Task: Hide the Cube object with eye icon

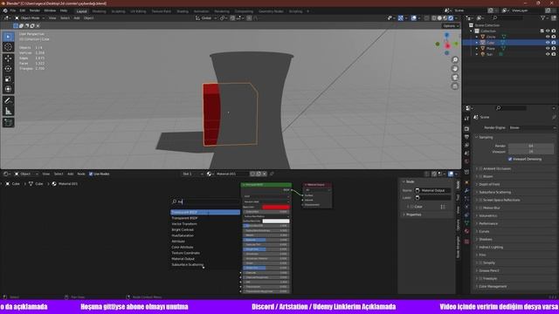Action: [548, 43]
